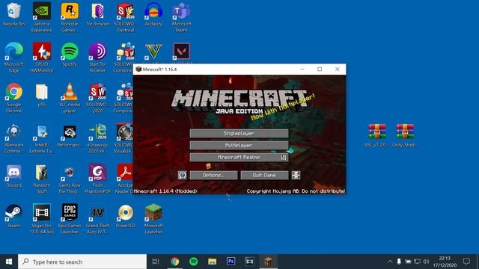Open Spotify from the taskbar
479x269 pixels.
pyautogui.click(x=194, y=262)
